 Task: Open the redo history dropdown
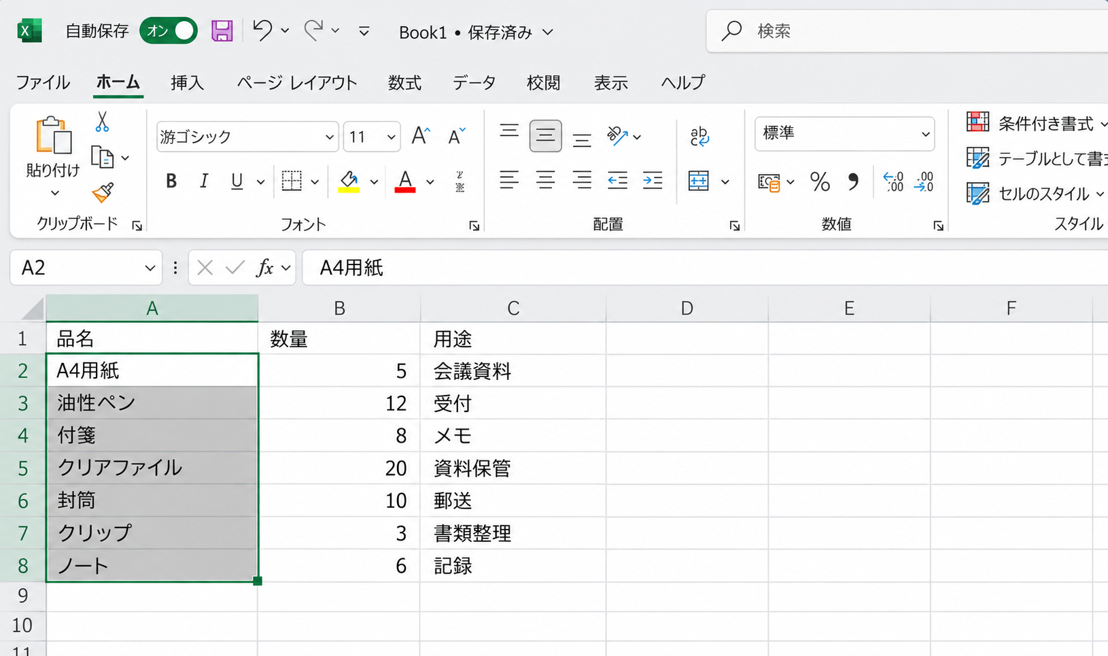pyautogui.click(x=335, y=31)
